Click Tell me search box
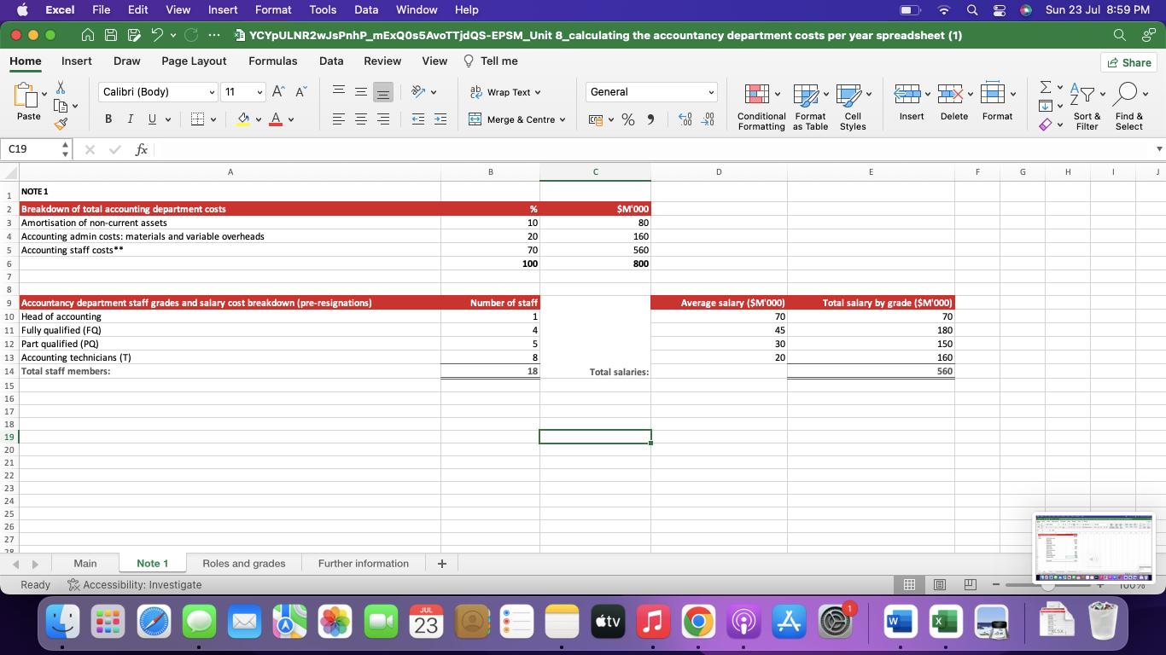The height and width of the screenshot is (655, 1166). point(491,61)
